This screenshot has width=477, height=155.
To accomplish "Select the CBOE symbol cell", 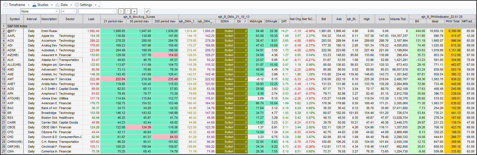I will point(15,127).
